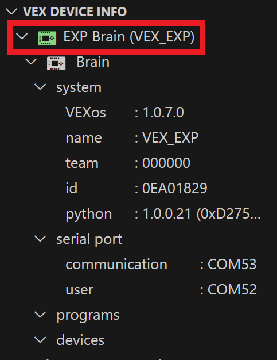Click the green EXP Brain device icon
The image size is (277, 360).
tap(47, 38)
